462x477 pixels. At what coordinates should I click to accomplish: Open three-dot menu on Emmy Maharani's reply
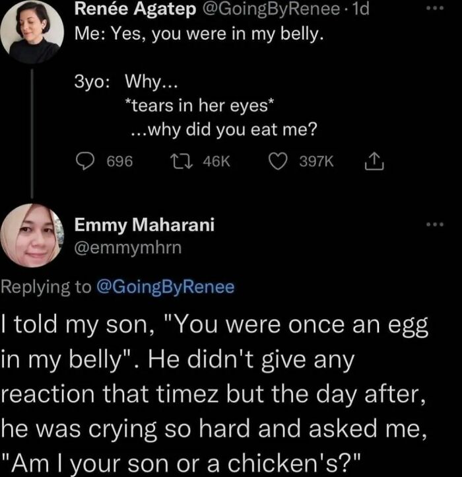click(x=433, y=226)
